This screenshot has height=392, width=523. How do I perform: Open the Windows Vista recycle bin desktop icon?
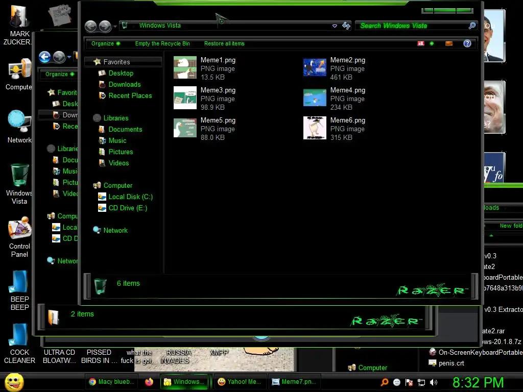[19, 184]
